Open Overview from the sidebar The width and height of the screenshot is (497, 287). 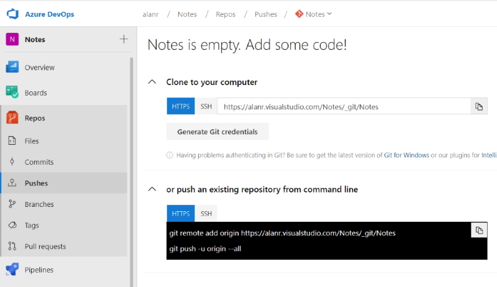tap(39, 67)
